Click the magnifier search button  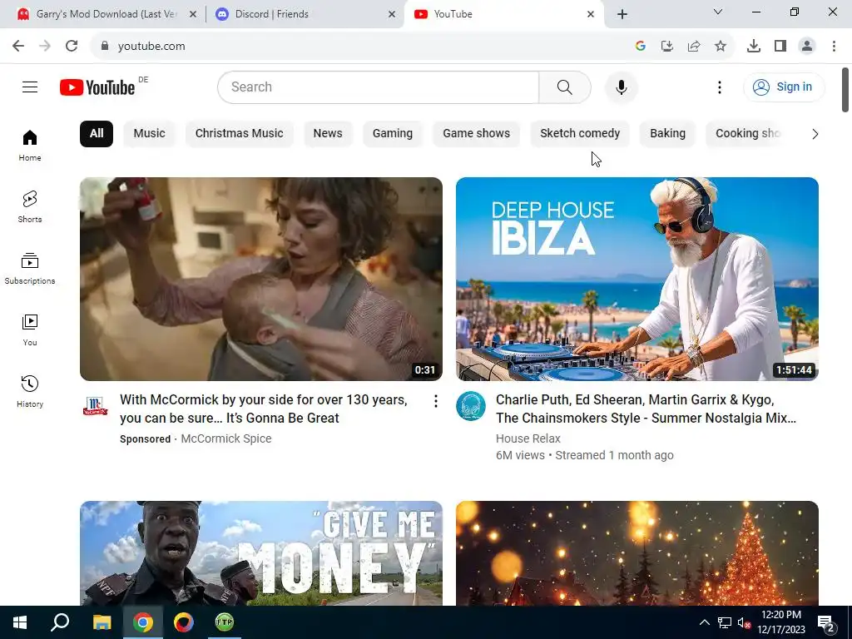click(565, 87)
